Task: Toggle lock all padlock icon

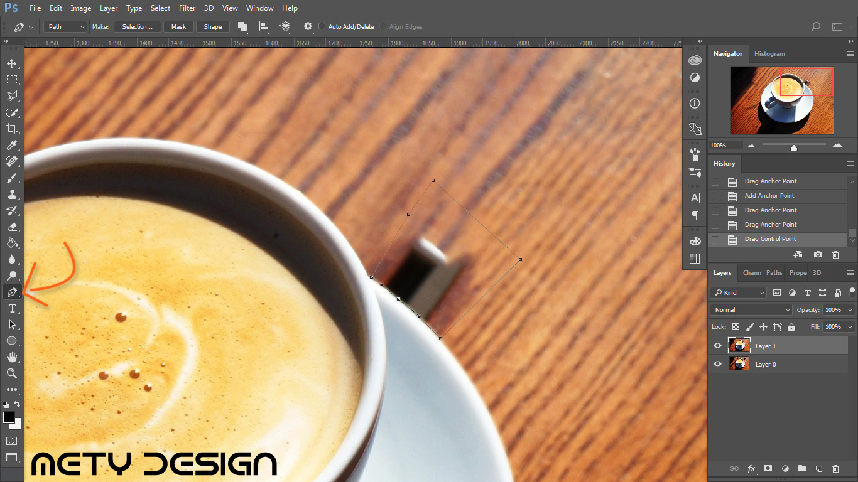Action: point(791,327)
